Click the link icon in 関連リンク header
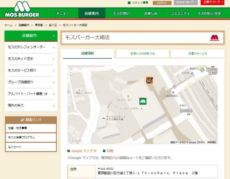Image resolution: width=230 pixels, height=179 pixels. coord(23,120)
